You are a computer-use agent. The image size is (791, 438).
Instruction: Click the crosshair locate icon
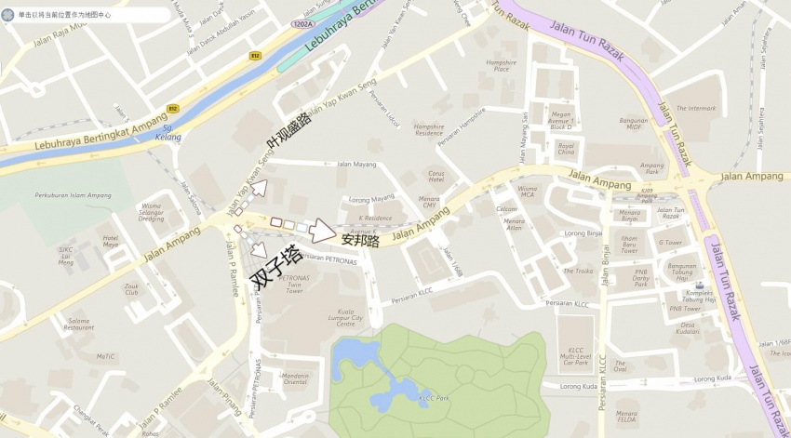pos(7,15)
